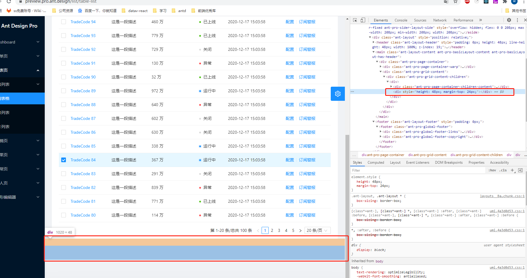527x278 pixels.
Task: Tick the TradeCode 80 row checkbox
Action: point(64,215)
